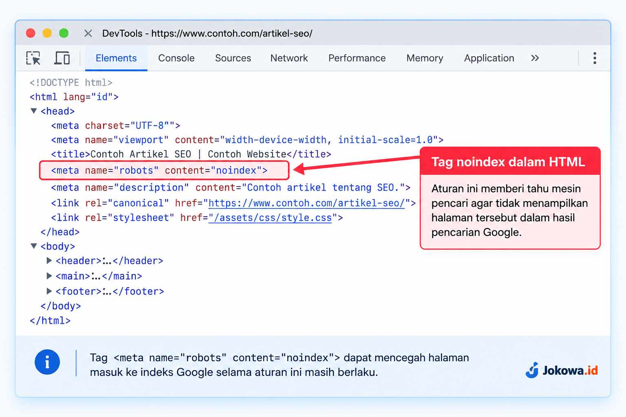Switch to the Sources tab
Image resolution: width=626 pixels, height=417 pixels.
pos(233,58)
